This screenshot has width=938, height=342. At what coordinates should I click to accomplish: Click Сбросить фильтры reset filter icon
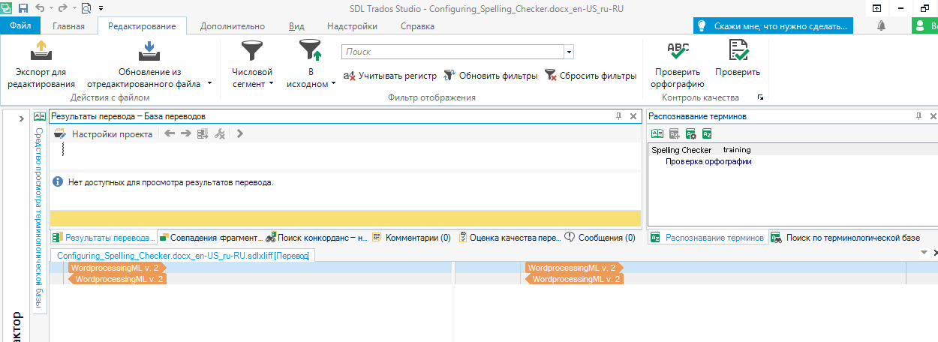point(551,75)
